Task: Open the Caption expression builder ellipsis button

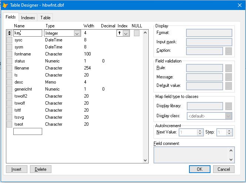Action: click(229, 51)
